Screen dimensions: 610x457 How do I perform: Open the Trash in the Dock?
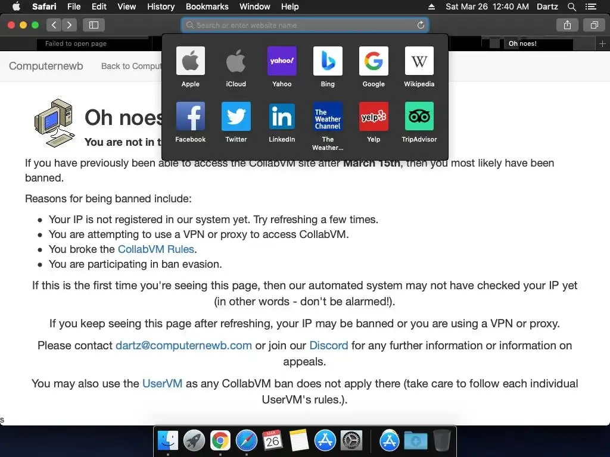coord(442,441)
